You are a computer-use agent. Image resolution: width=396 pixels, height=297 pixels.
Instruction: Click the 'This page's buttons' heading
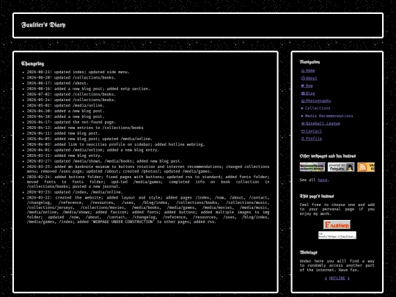coord(317,197)
